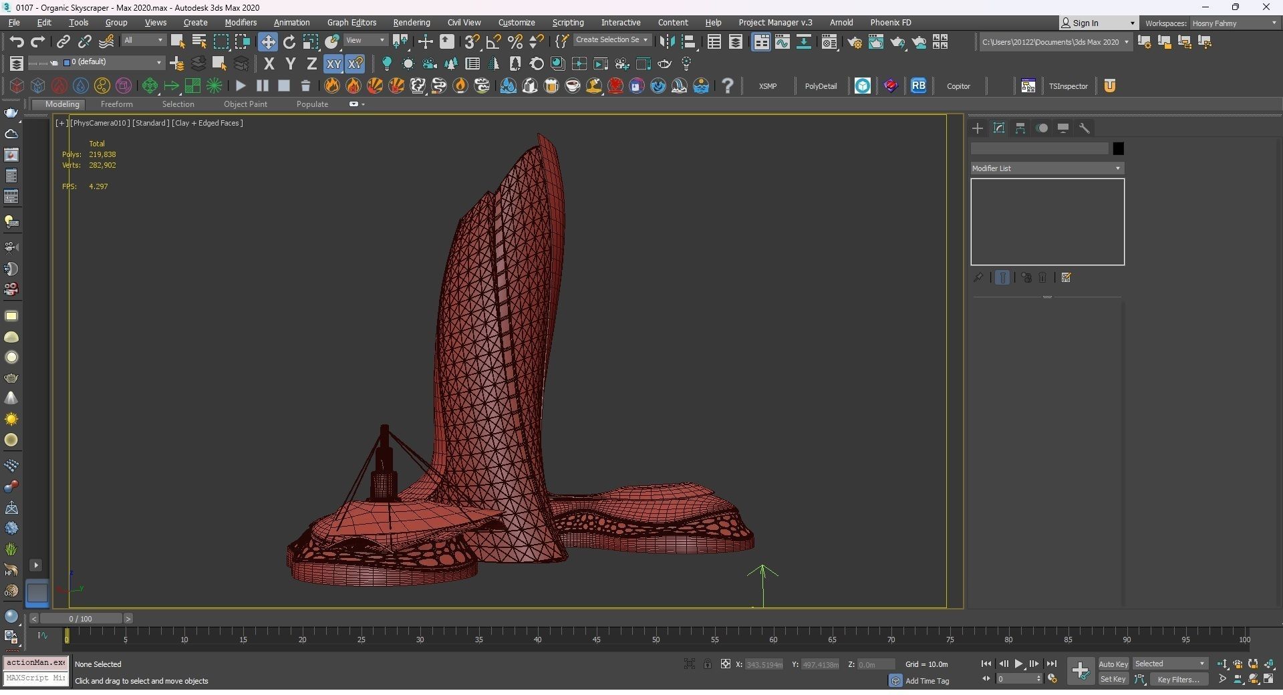Toggle Angle Snap button

494,42
